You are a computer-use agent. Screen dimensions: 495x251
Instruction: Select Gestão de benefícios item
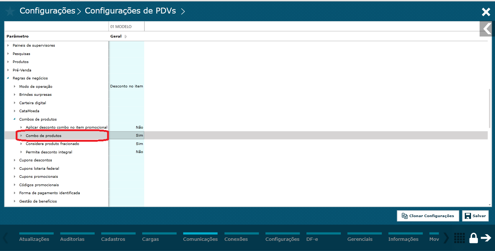[38, 201]
